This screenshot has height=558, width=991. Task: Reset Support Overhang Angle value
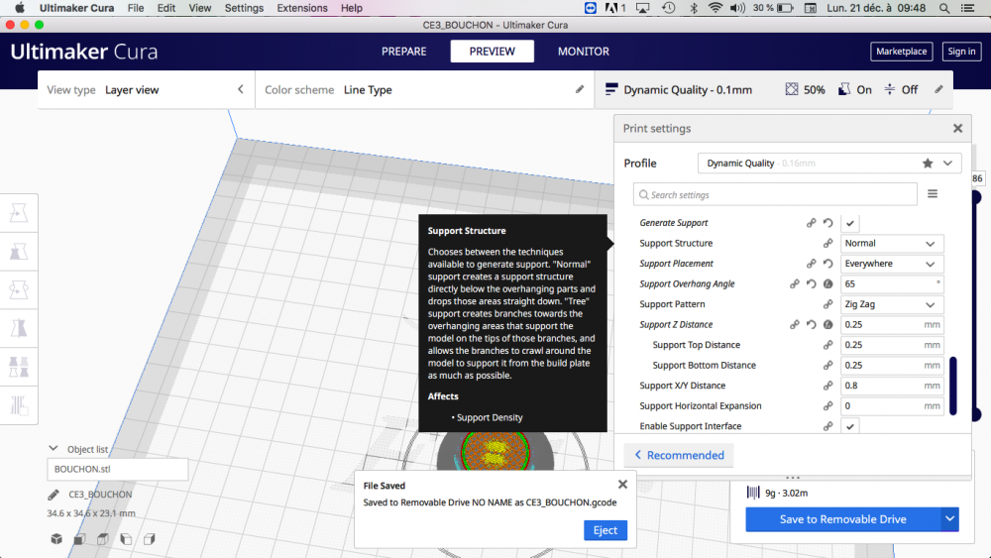click(811, 283)
